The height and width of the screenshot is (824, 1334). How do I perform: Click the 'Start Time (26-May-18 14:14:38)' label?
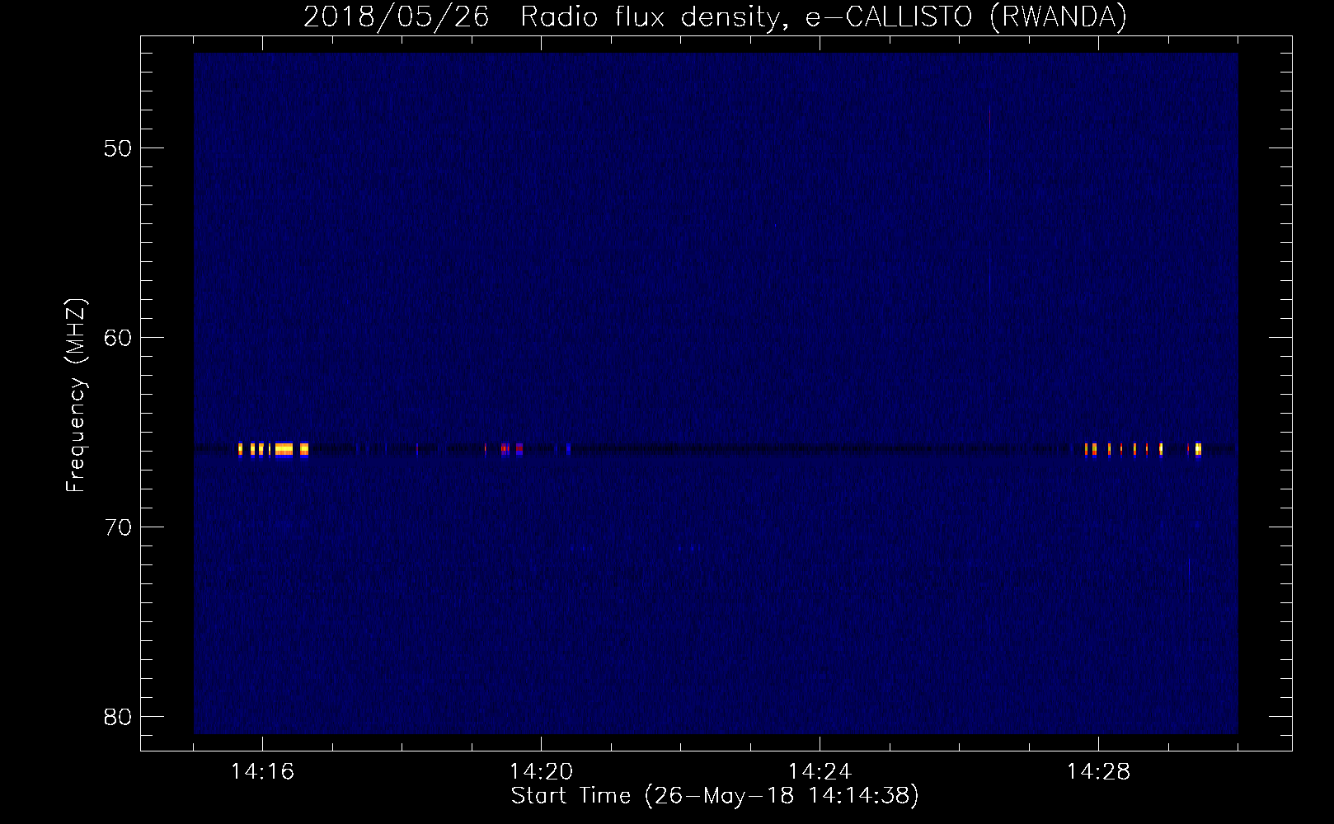click(715, 796)
